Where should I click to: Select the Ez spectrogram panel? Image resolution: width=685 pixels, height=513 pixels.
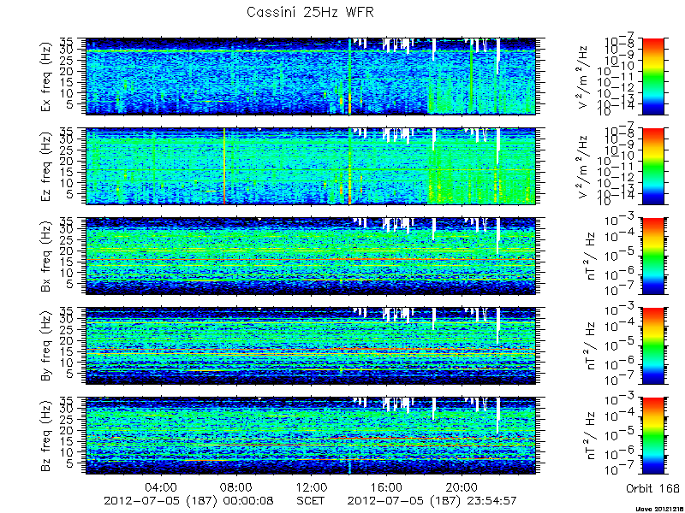(x=311, y=166)
